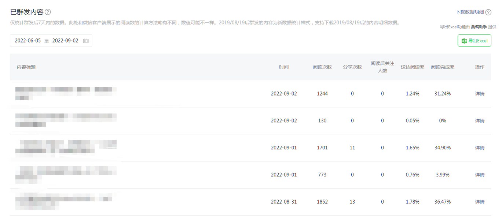Click the green Excel icon

[464, 41]
